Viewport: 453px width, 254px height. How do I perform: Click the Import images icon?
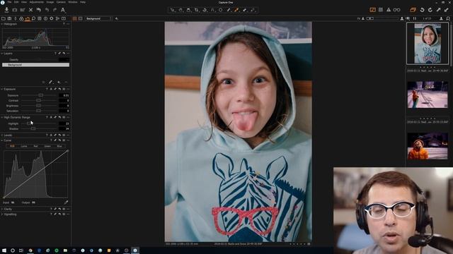tap(6, 10)
